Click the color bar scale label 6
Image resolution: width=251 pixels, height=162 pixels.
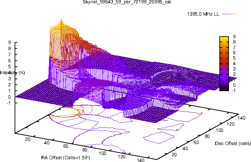234,53
